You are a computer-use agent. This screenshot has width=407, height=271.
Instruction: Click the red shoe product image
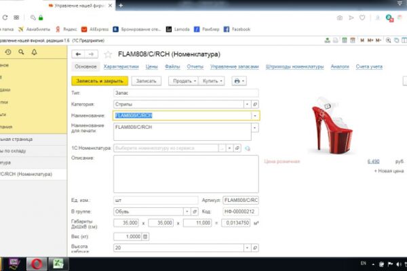point(331,125)
